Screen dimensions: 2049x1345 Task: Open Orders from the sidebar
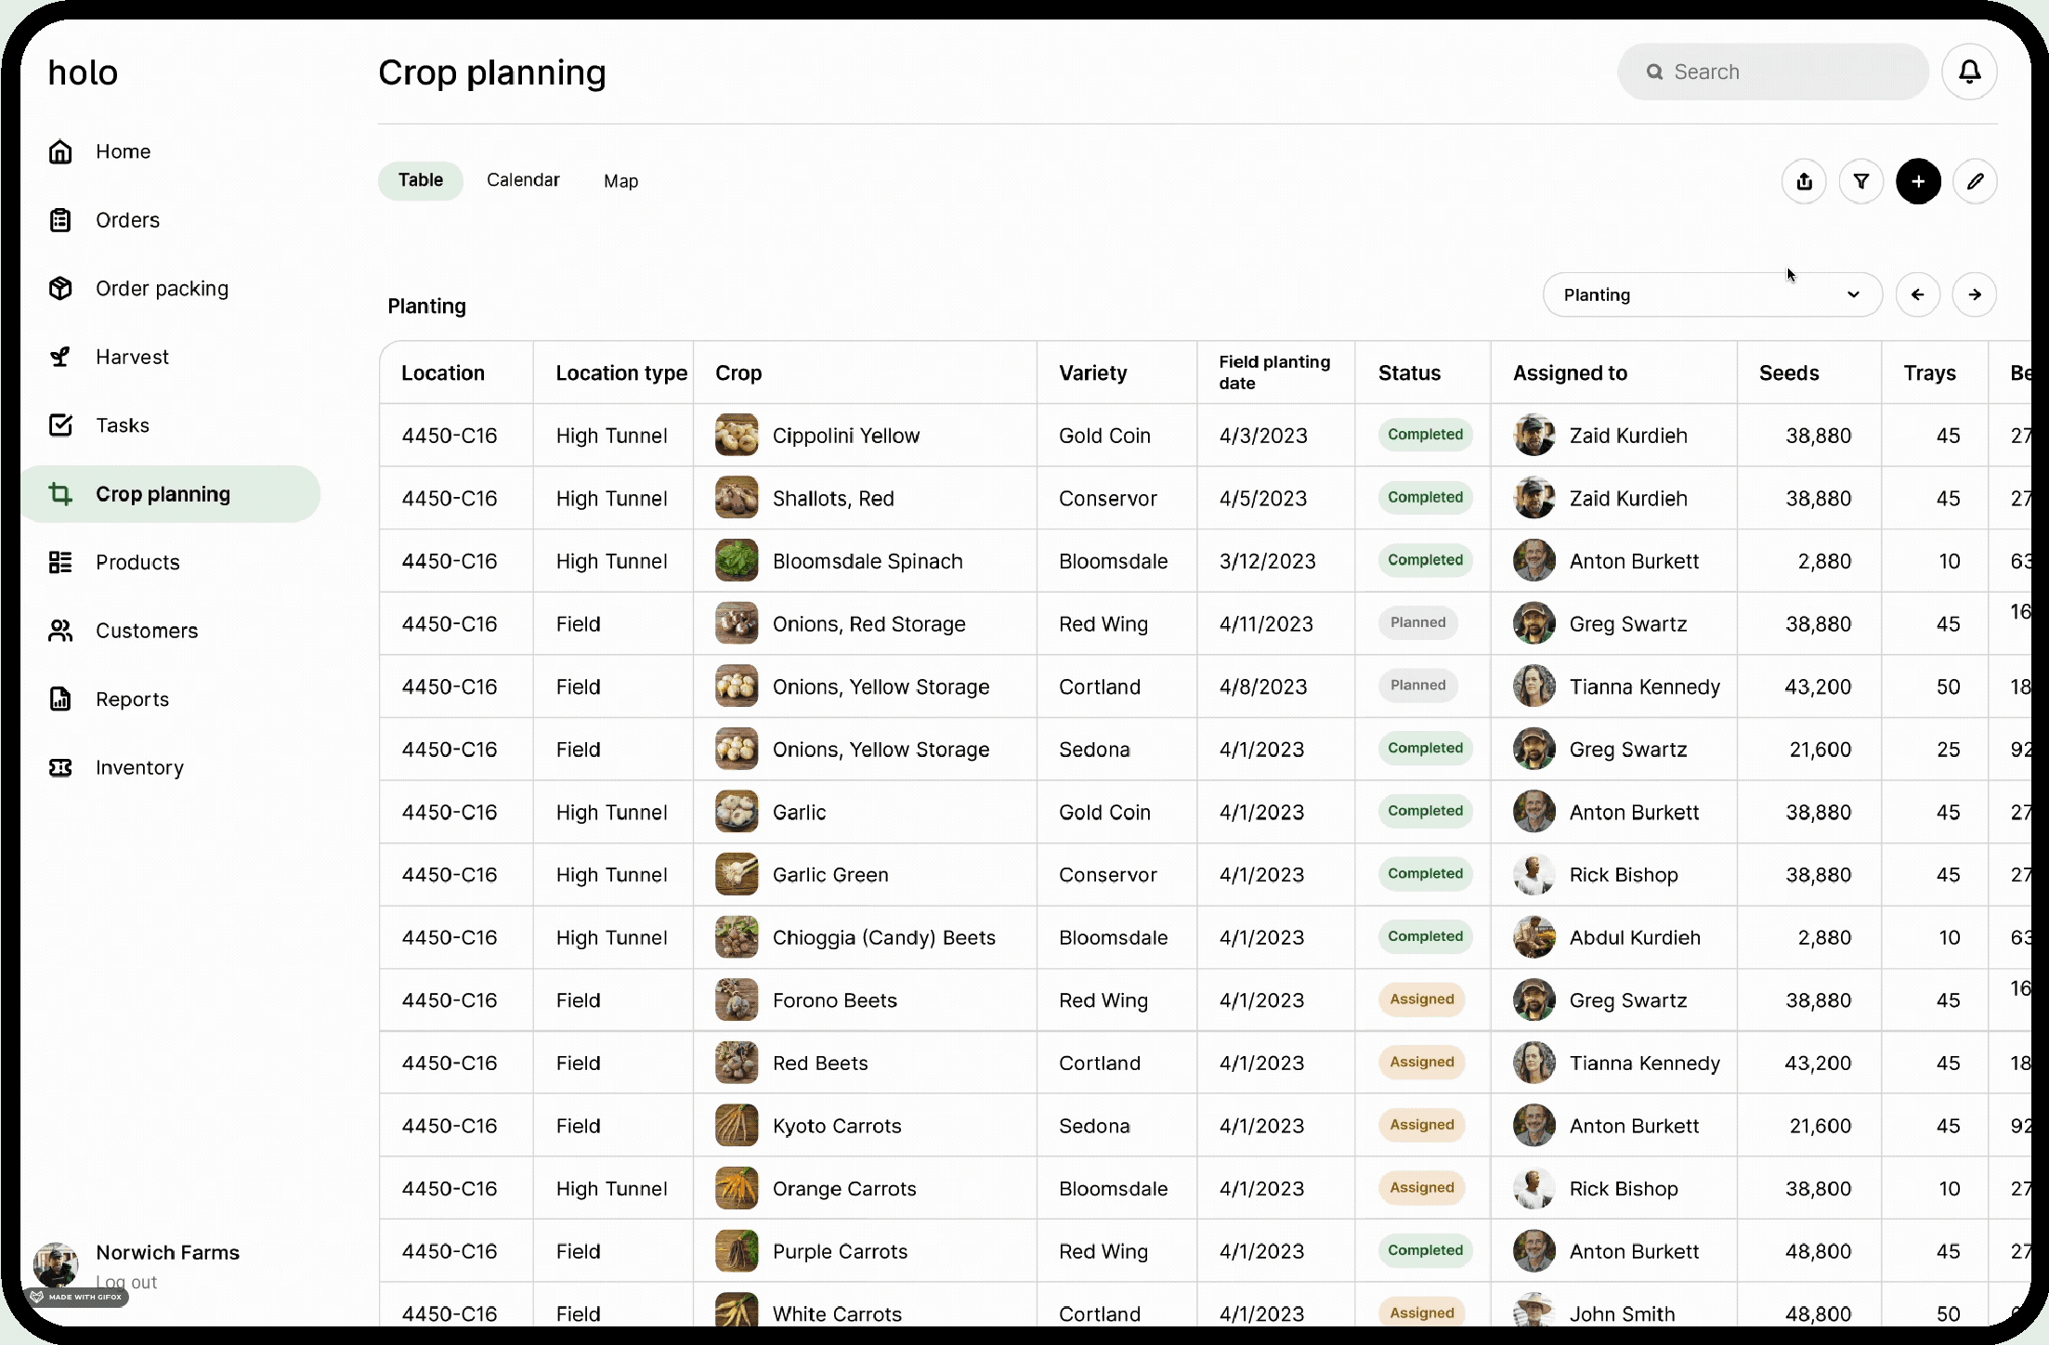(126, 220)
